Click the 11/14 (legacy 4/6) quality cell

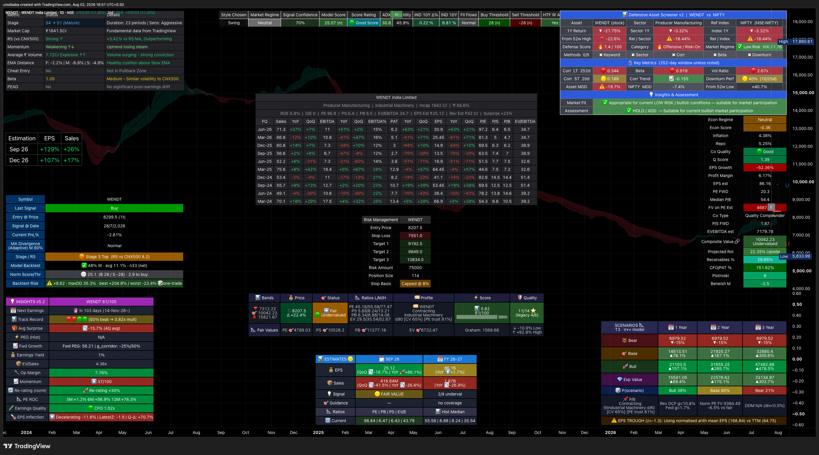click(x=526, y=313)
